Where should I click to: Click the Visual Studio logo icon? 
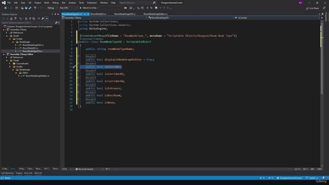click(x=4, y=3)
